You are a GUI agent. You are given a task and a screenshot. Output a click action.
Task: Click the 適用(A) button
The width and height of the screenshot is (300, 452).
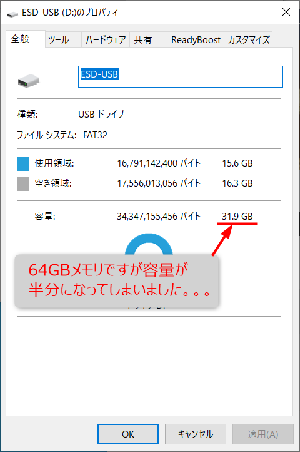pyautogui.click(x=263, y=434)
